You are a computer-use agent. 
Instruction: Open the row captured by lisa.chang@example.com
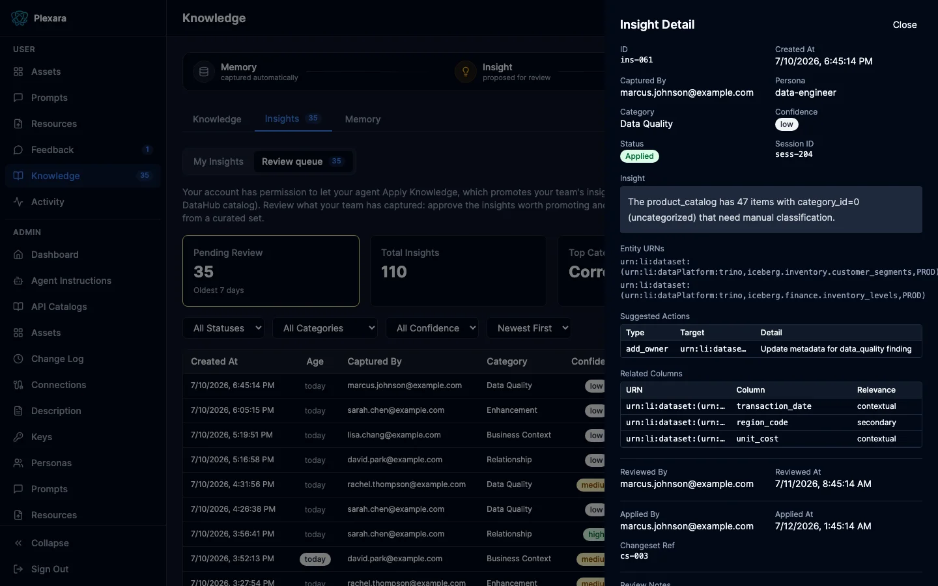[x=394, y=435]
